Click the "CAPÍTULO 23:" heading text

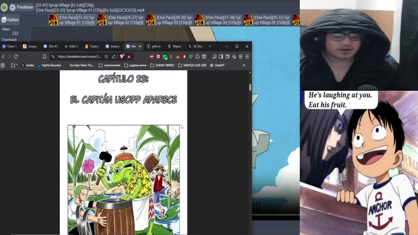[123, 79]
